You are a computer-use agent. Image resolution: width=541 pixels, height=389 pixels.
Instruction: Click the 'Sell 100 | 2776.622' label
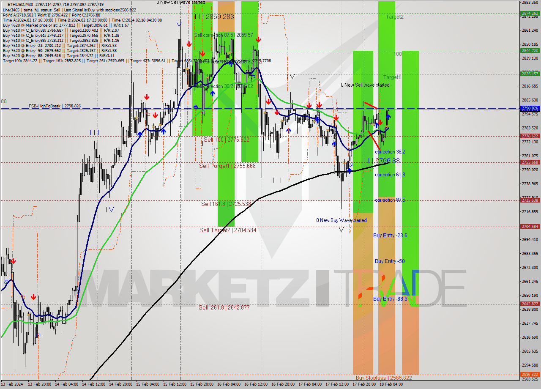coord(227,139)
